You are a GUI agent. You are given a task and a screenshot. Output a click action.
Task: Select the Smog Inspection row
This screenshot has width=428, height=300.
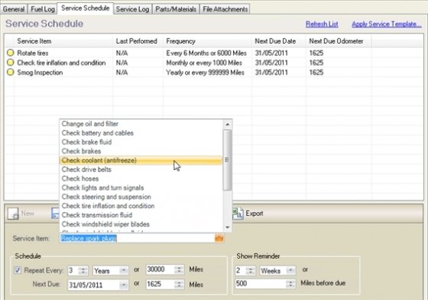click(214, 73)
